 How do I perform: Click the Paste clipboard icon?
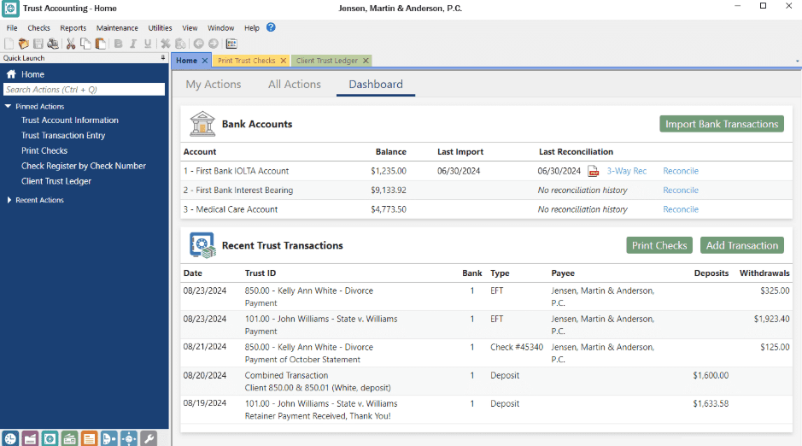[100, 44]
